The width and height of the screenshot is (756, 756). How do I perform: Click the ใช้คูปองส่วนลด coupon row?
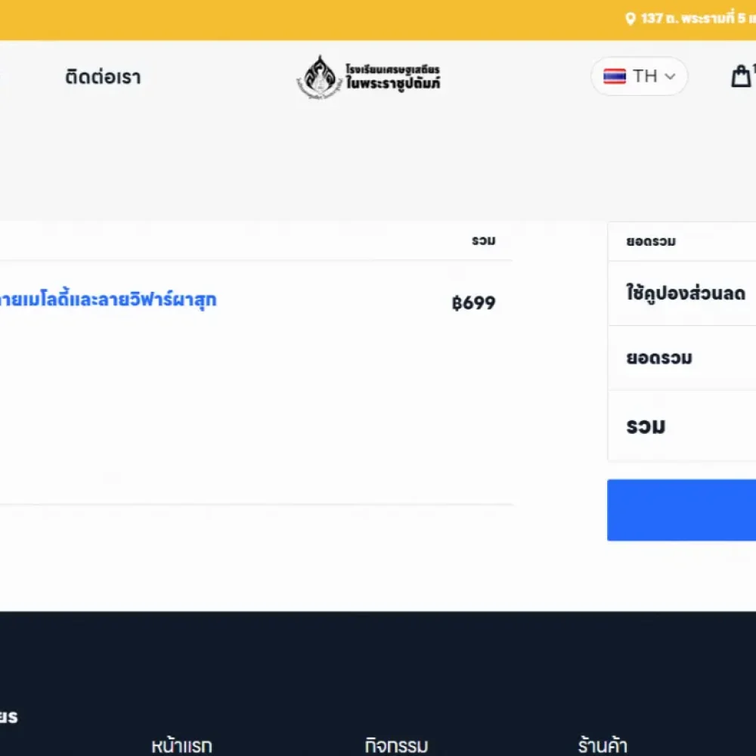click(x=682, y=293)
